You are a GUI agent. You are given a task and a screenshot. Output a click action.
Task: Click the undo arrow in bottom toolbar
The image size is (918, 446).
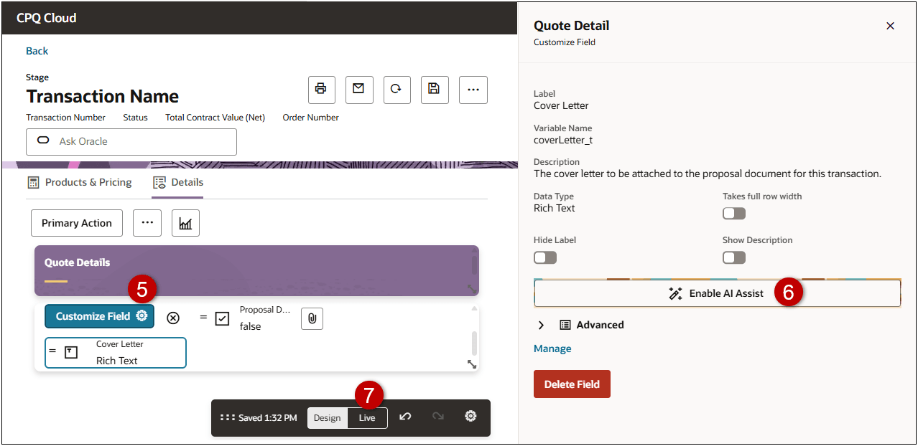(x=405, y=417)
